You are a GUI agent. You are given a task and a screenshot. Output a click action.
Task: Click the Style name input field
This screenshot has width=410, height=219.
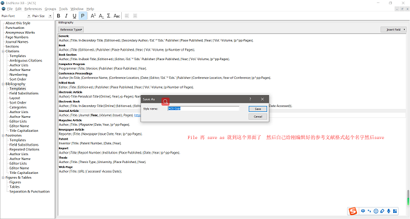coord(203,108)
